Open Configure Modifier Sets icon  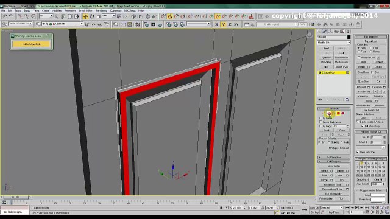[347, 100]
